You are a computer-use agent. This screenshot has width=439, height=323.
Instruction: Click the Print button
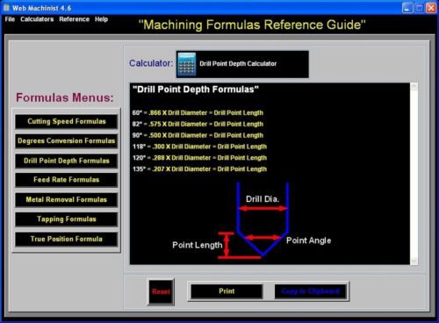(x=227, y=291)
